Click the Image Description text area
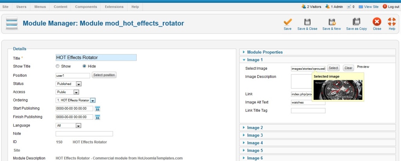The width and height of the screenshot is (401, 161). pyautogui.click(x=302, y=81)
